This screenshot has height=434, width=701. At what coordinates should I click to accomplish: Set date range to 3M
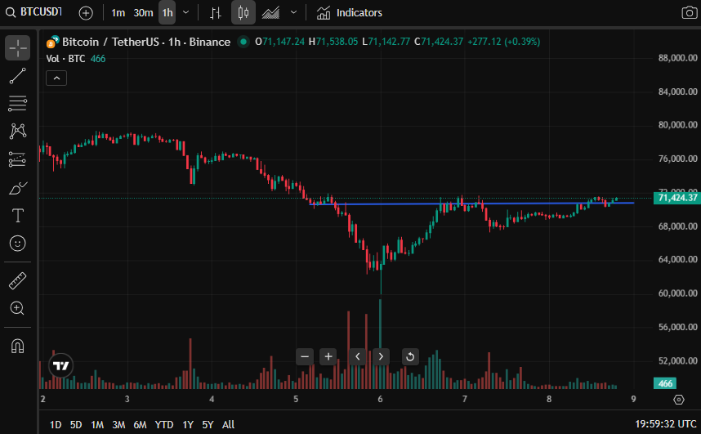tap(118, 424)
